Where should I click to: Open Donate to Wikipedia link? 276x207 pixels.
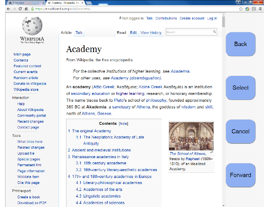tap(30, 84)
